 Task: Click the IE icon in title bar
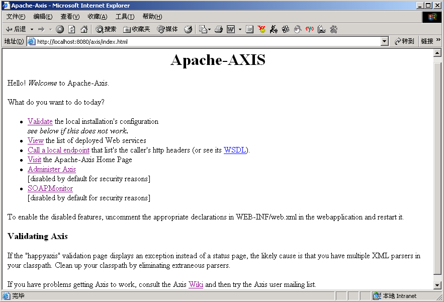[6, 6]
